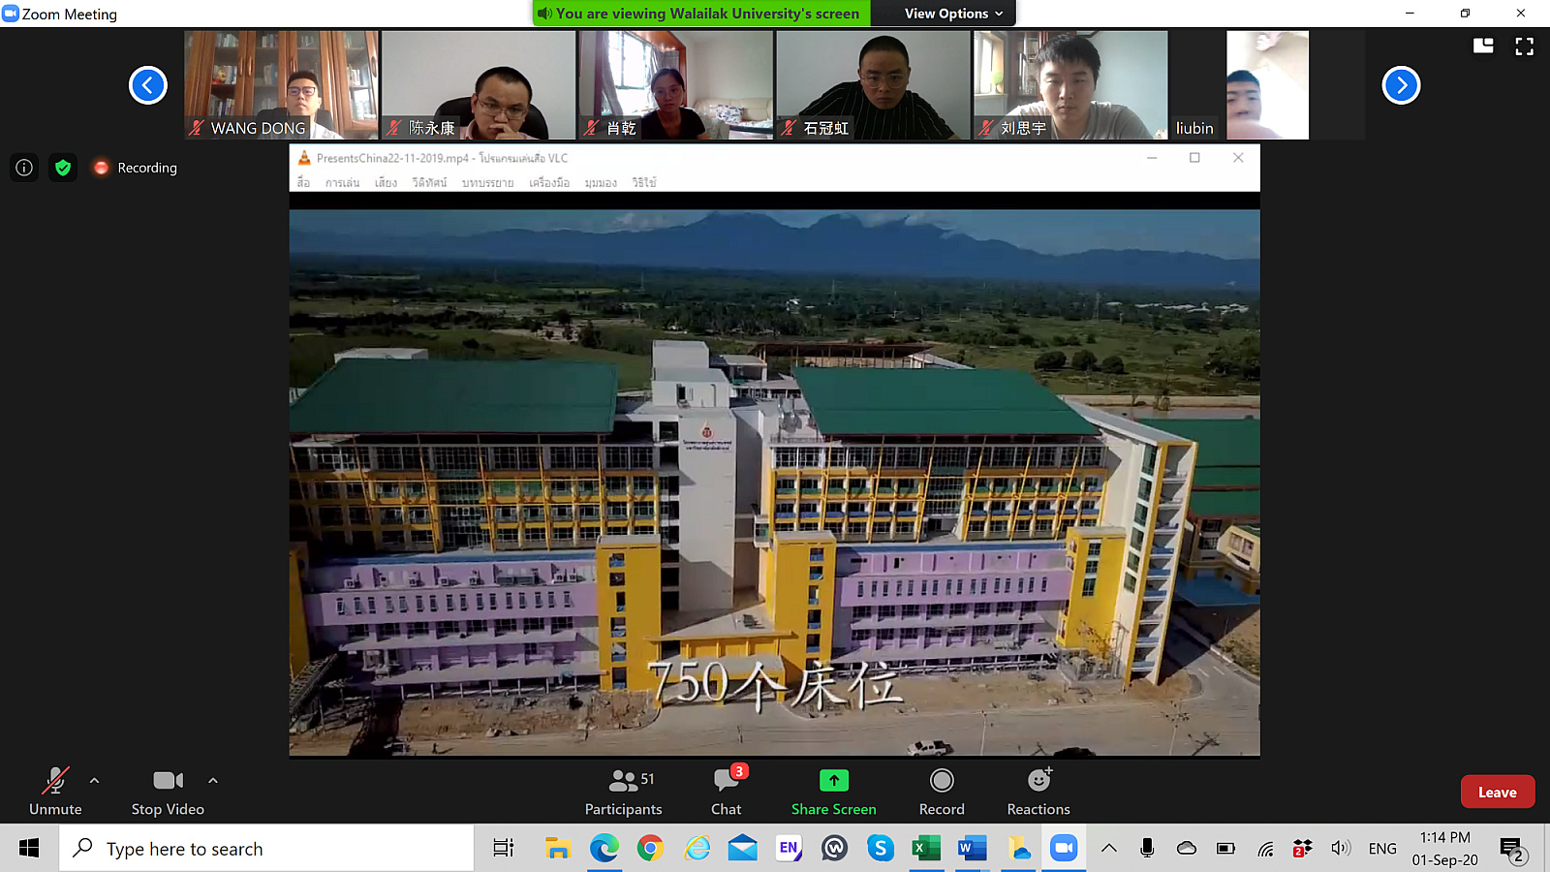
Task: Open the Reactions menu
Action: pyautogui.click(x=1038, y=792)
